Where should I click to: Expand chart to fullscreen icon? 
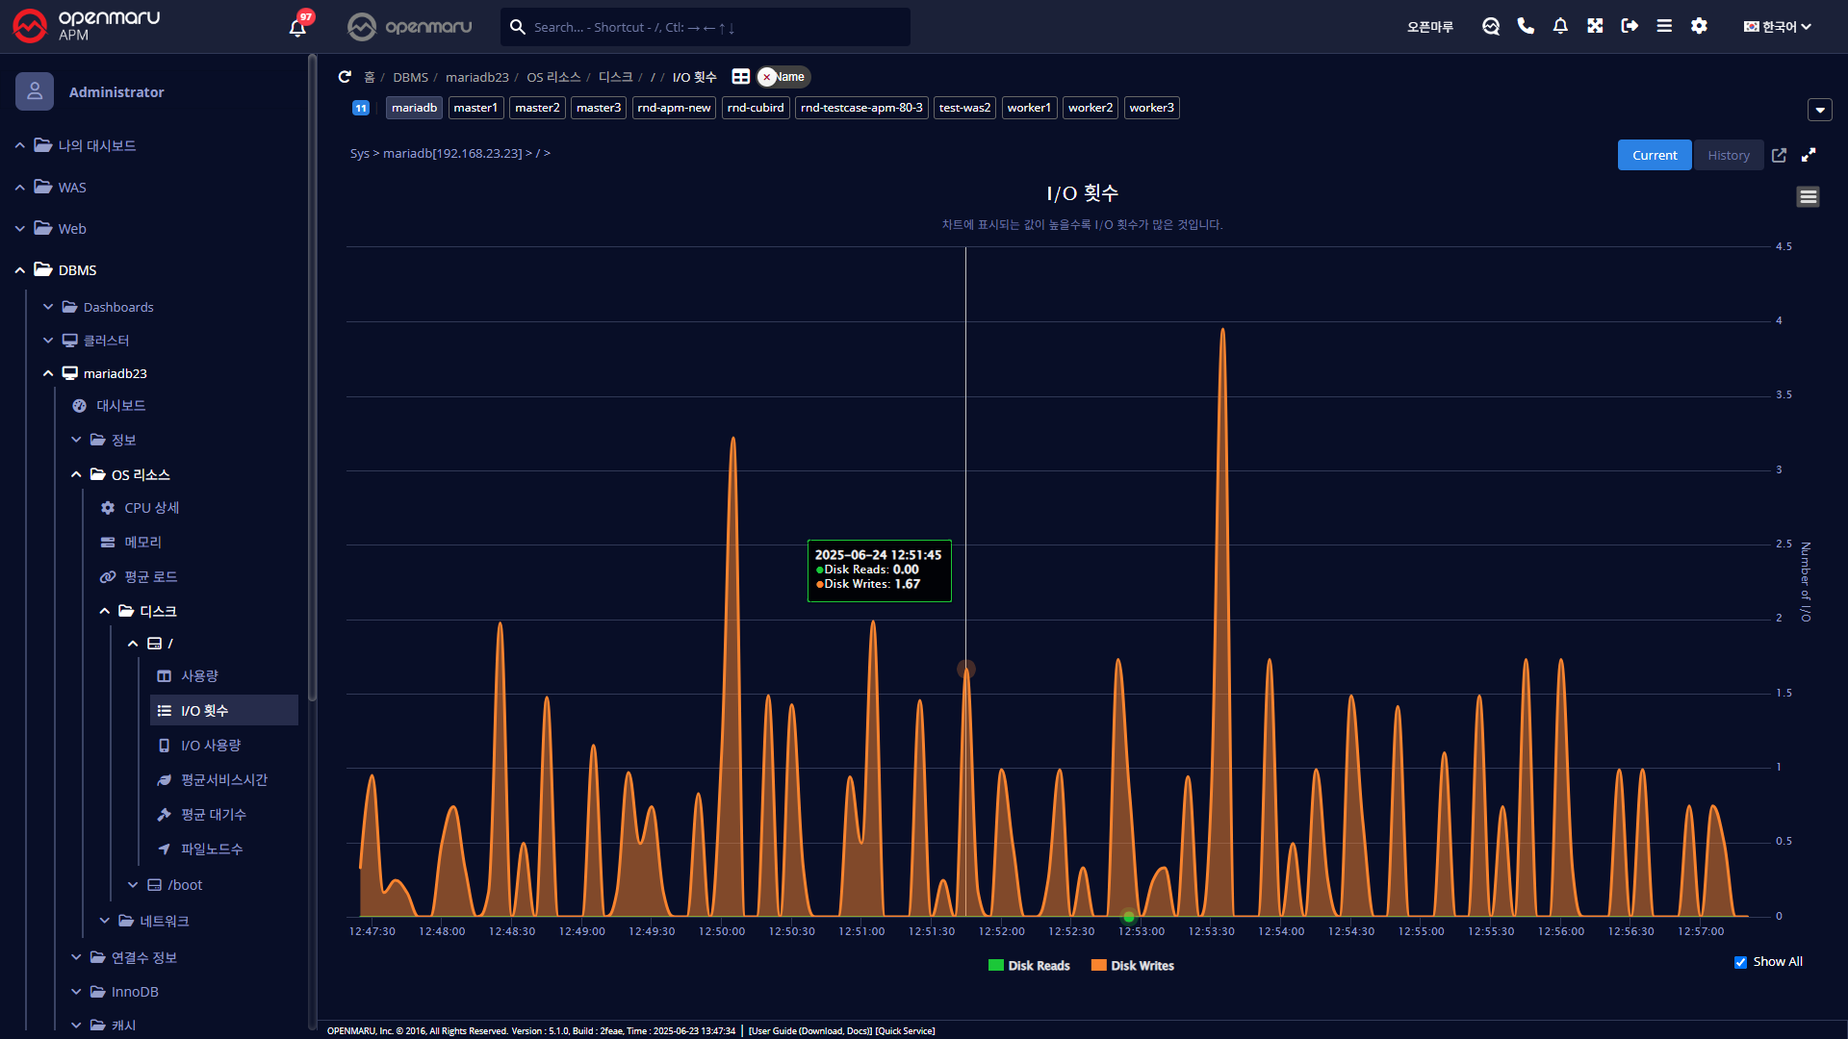[x=1809, y=155]
